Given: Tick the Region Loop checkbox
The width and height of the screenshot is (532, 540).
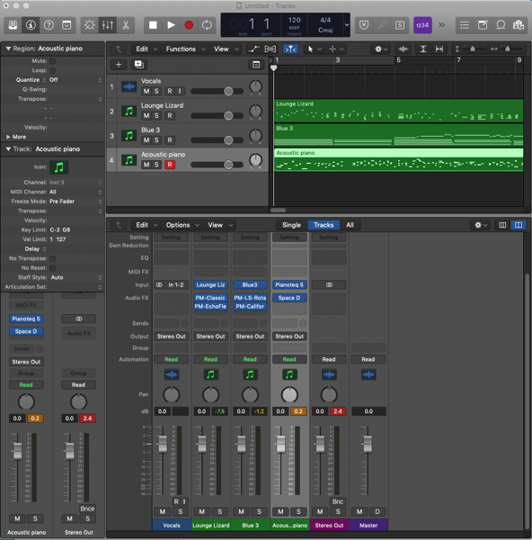Looking at the screenshot, I should [x=52, y=70].
